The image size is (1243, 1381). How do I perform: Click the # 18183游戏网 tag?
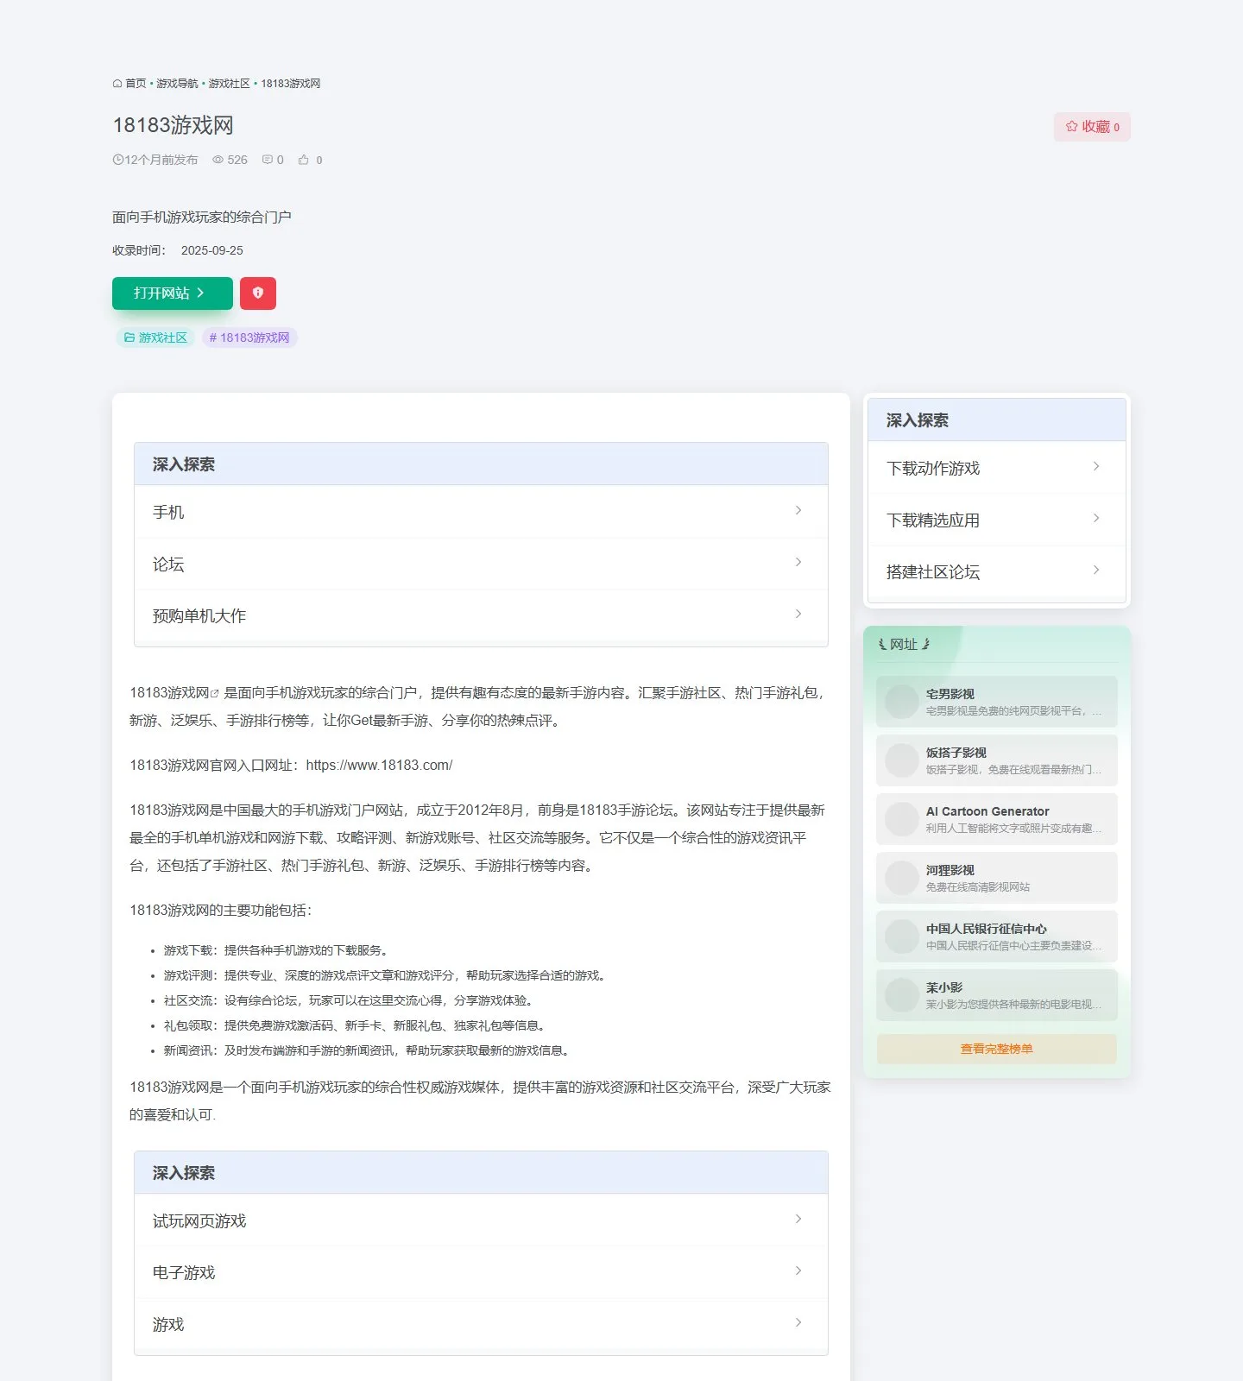[x=249, y=337]
